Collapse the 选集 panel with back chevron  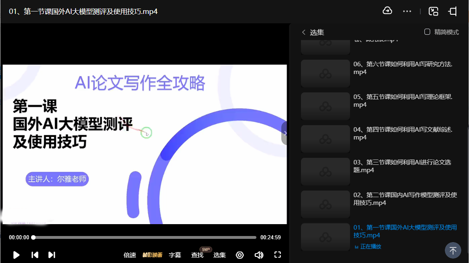[303, 32]
